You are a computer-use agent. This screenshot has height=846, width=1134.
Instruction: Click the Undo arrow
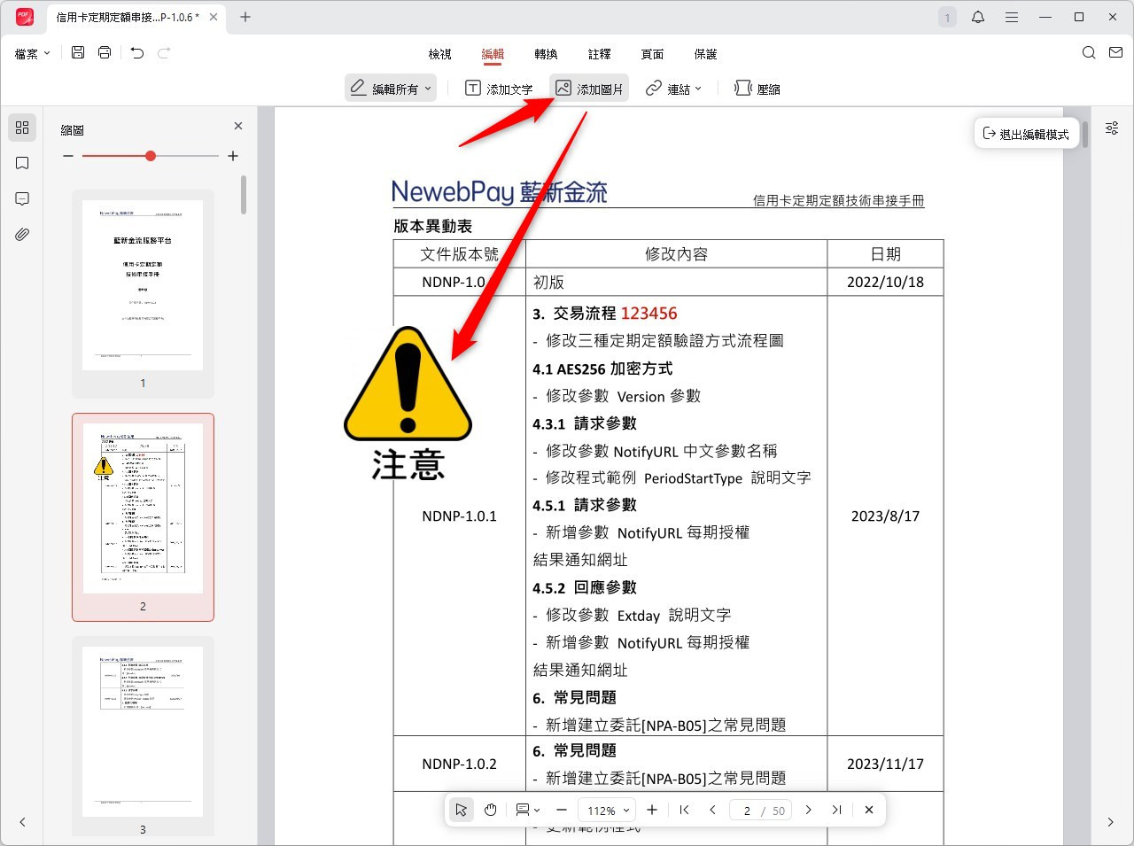(x=137, y=53)
